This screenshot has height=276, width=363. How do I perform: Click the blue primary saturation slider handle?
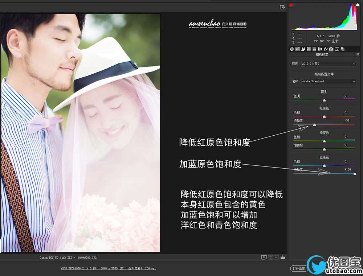355,174
